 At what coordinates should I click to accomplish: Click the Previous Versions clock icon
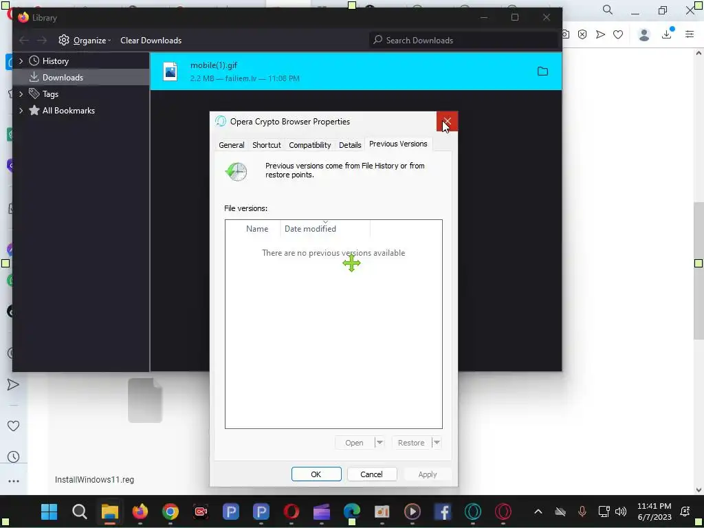click(x=236, y=171)
